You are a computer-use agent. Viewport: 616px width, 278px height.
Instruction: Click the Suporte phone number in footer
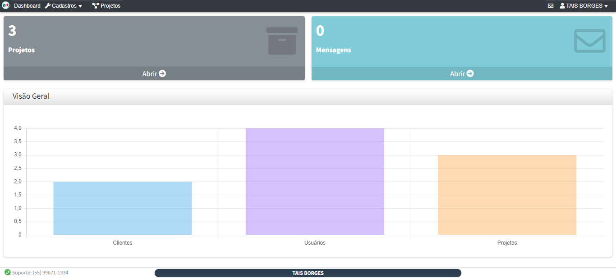[x=50, y=273]
